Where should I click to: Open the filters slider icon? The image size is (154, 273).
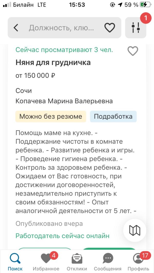tap(136, 28)
